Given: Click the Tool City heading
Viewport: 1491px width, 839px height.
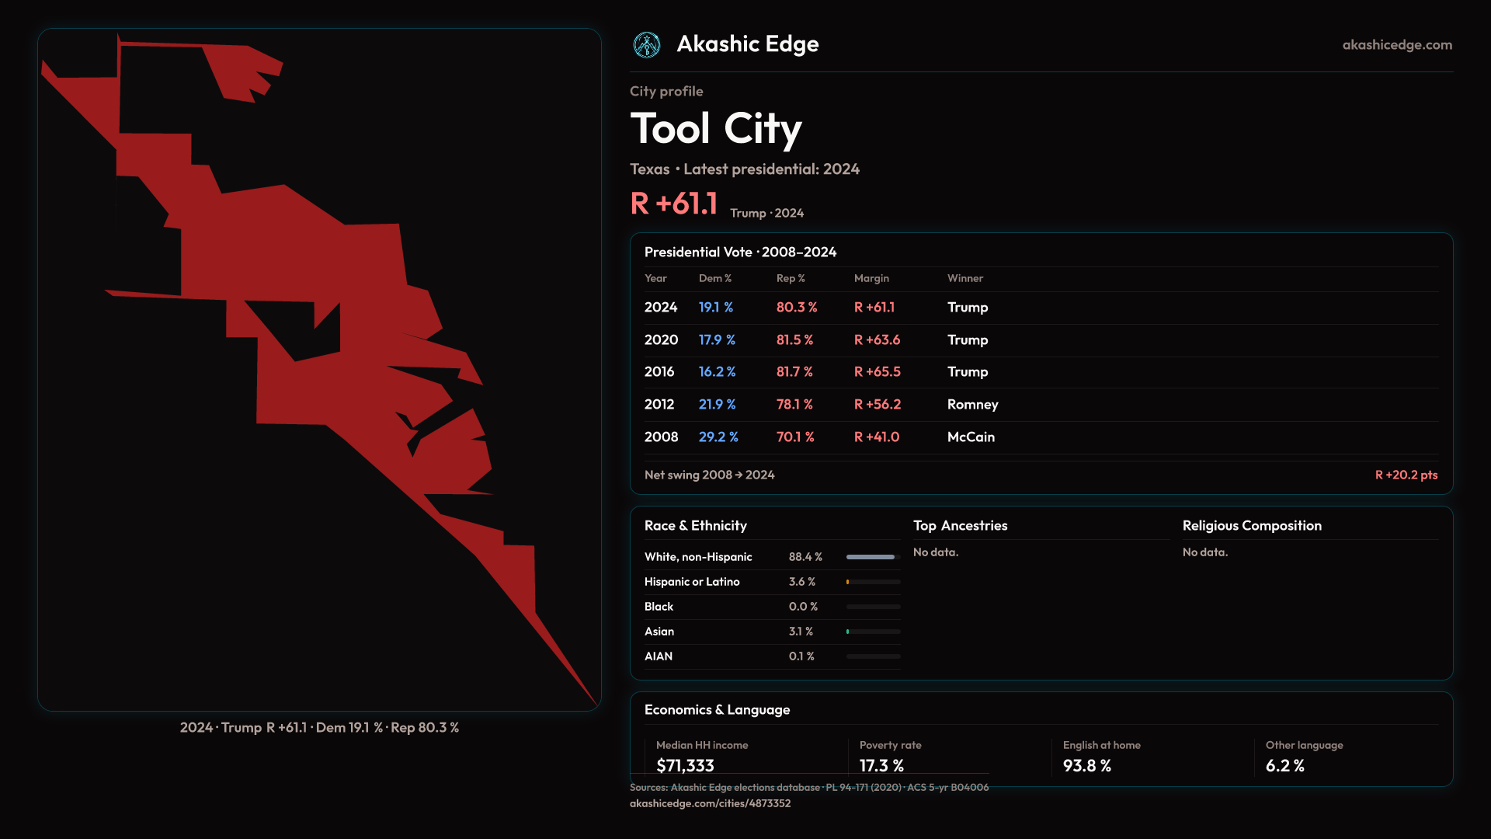Looking at the screenshot, I should [715, 129].
